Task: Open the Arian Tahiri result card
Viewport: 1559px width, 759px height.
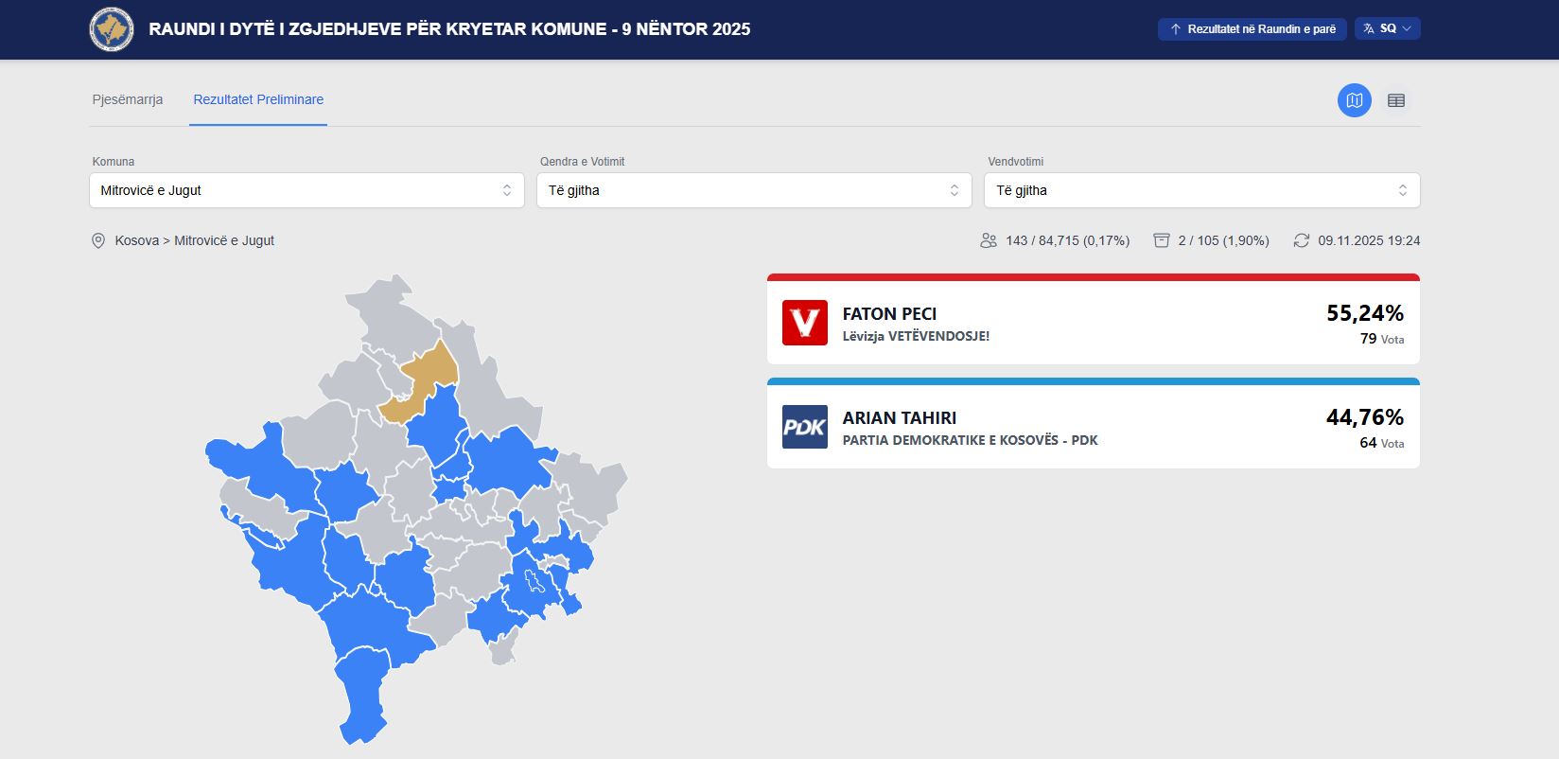Action: click(x=1093, y=427)
